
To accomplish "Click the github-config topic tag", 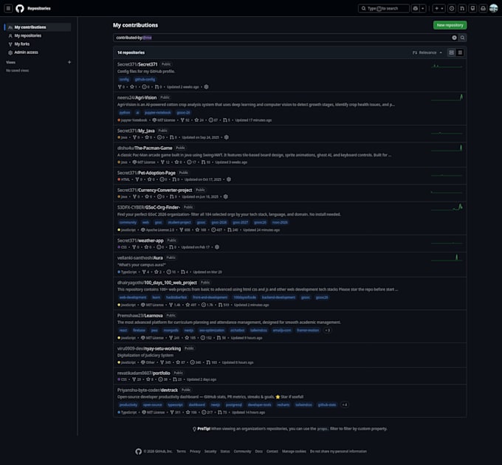I will pyautogui.click(x=145, y=80).
